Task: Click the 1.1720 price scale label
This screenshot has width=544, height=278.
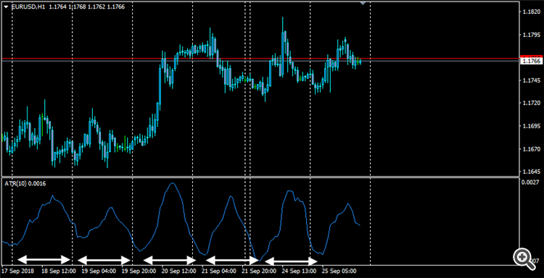Action: pyautogui.click(x=531, y=104)
